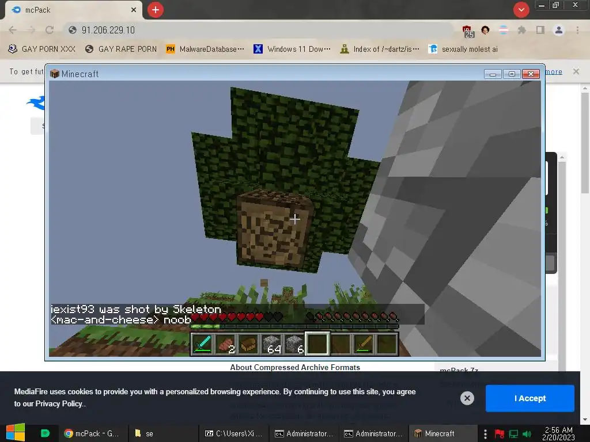Maximize the Minecraft window

coord(512,74)
